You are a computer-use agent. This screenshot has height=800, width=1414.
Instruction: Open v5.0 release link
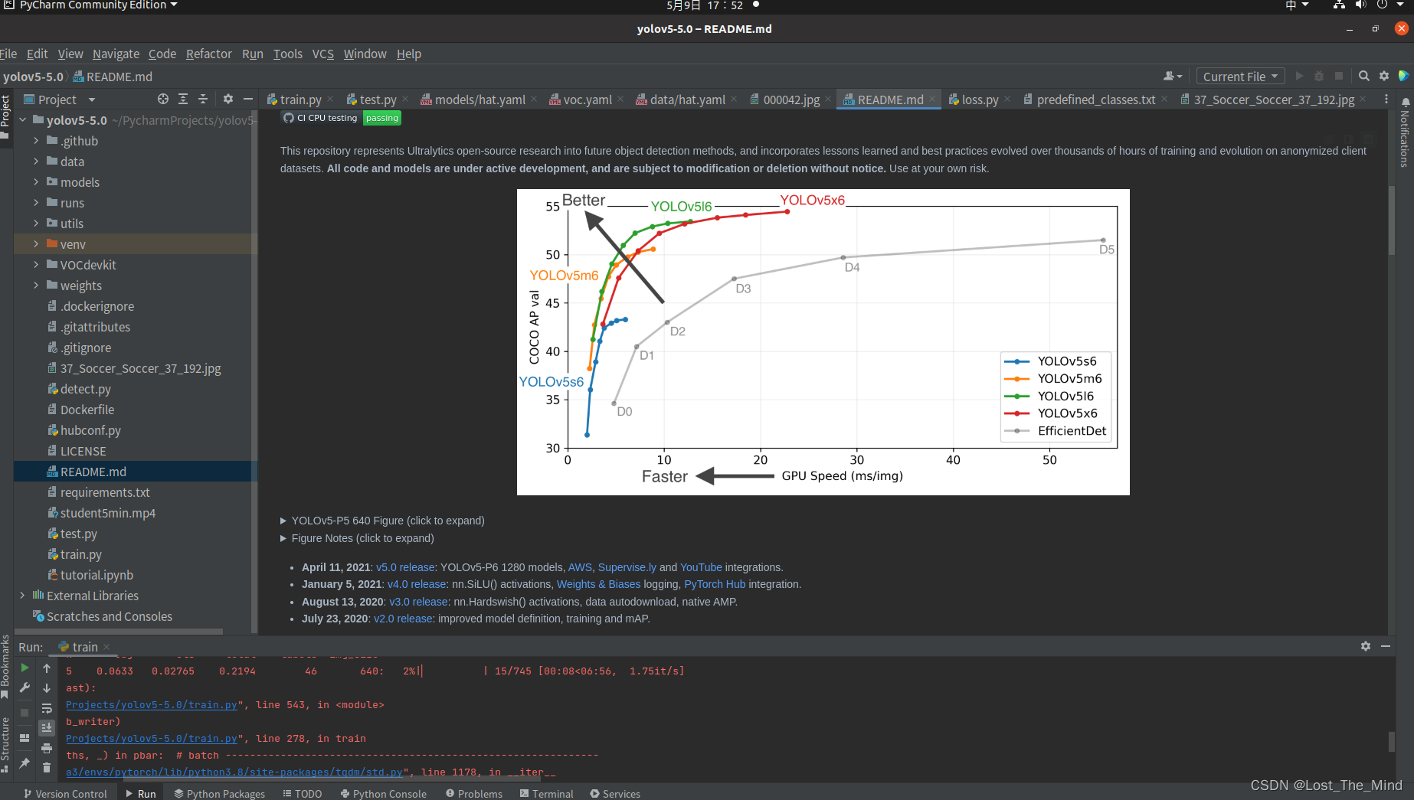coord(405,567)
